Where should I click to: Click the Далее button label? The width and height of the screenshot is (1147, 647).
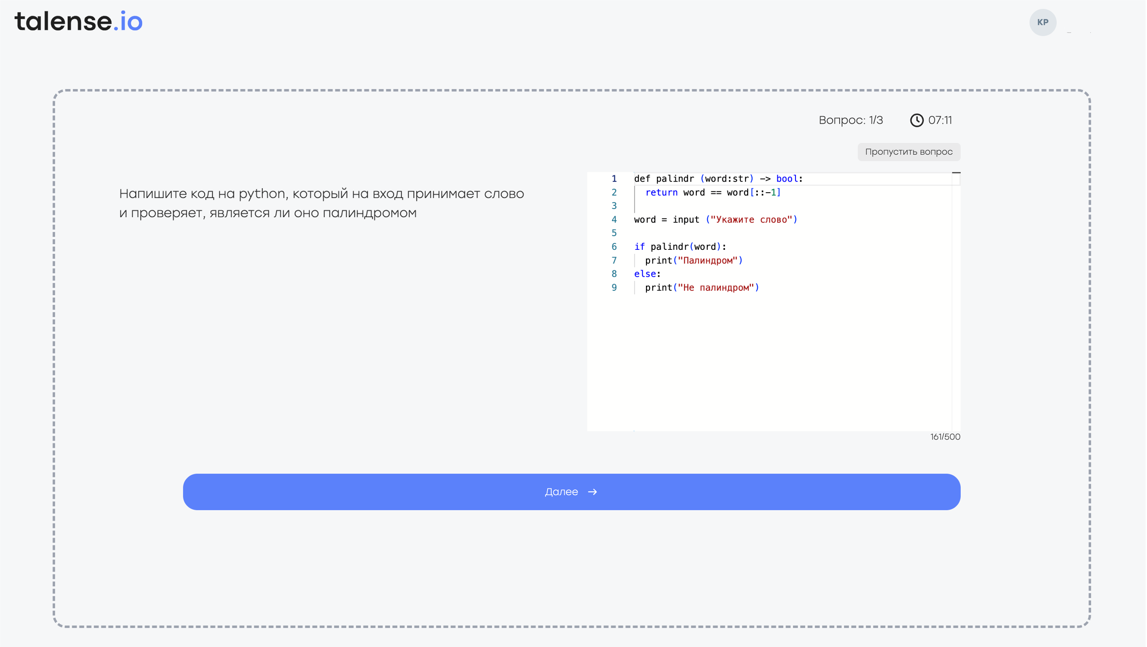click(561, 492)
